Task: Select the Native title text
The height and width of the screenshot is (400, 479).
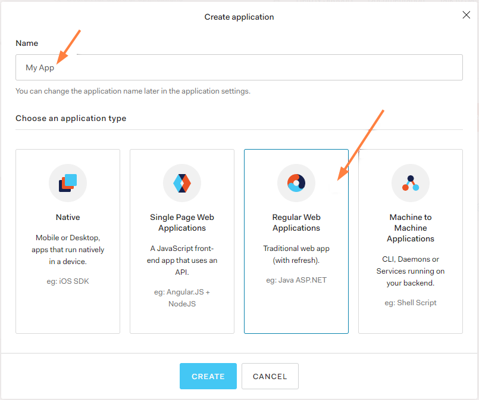Action: click(68, 218)
